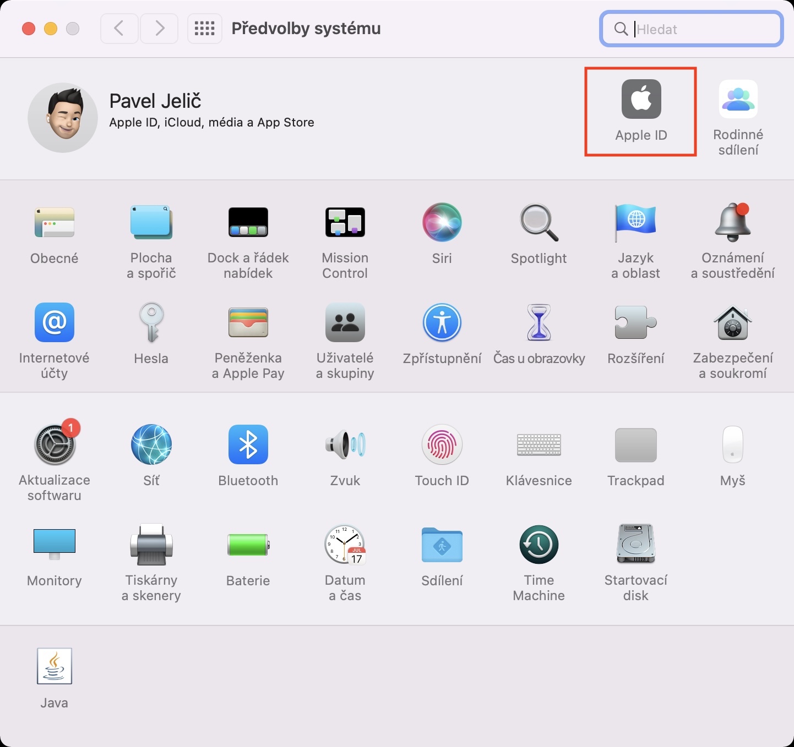Open Myš mouse preferences

[x=733, y=456]
